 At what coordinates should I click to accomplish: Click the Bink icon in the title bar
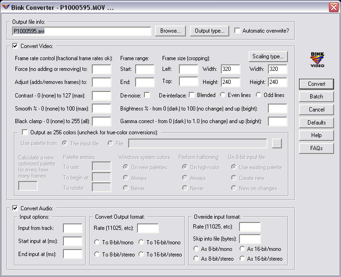[6, 7]
